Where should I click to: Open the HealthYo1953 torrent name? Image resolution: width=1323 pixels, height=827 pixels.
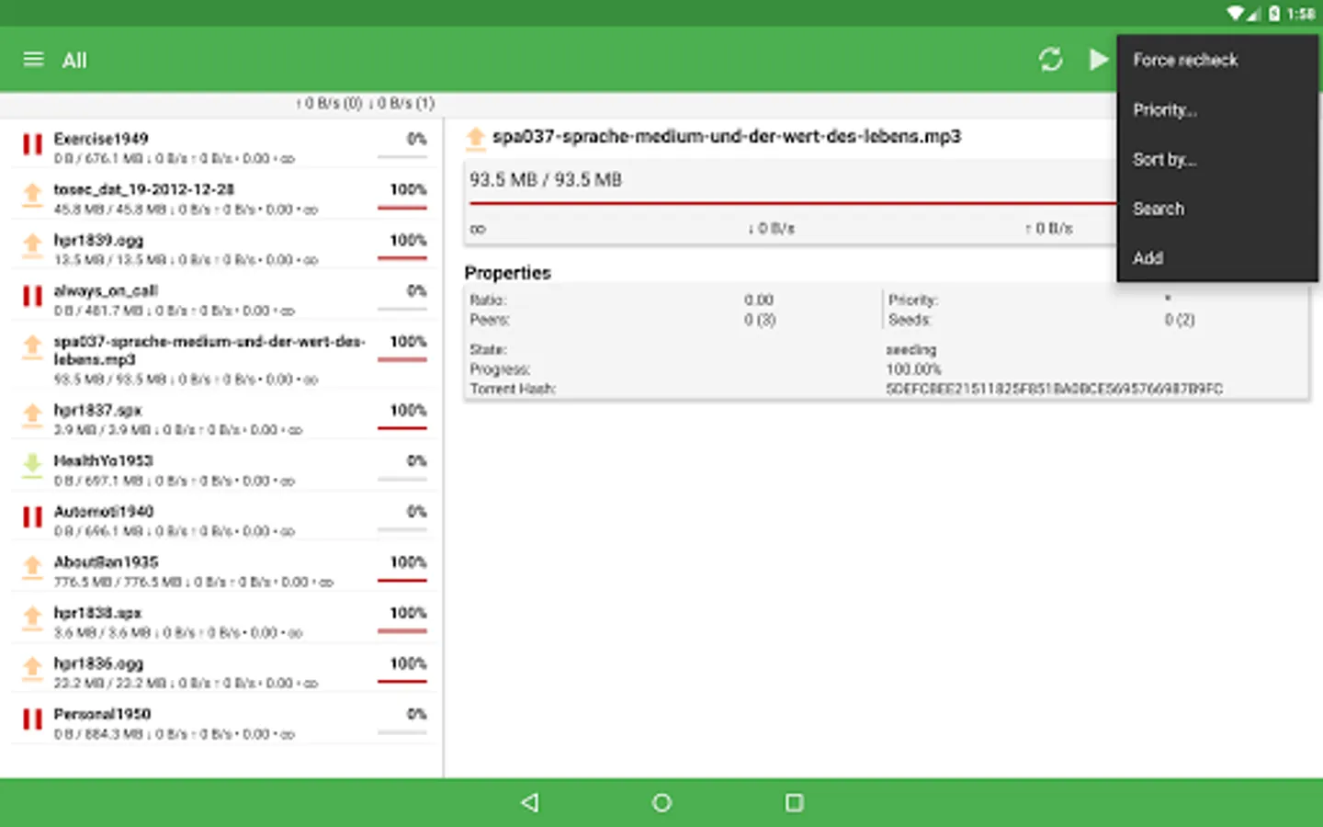click(103, 460)
